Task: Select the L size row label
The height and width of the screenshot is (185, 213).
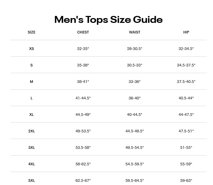Action: (x=32, y=98)
